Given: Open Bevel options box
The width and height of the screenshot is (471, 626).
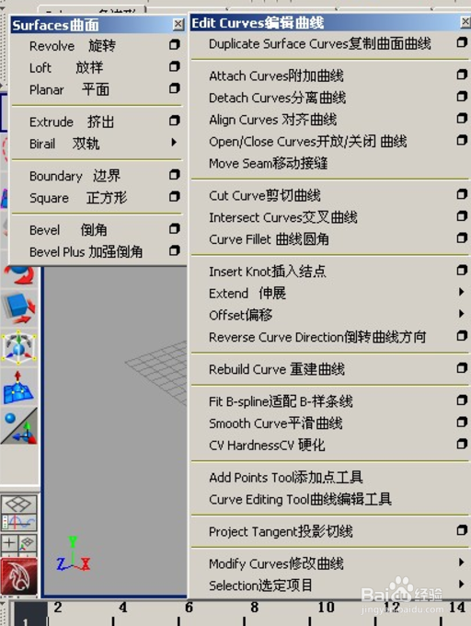Looking at the screenshot, I should tap(174, 228).
